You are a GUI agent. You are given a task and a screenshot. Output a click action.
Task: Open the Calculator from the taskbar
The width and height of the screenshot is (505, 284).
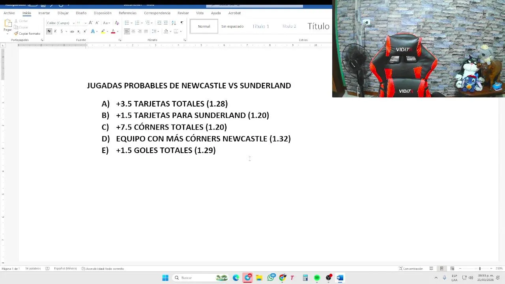pos(305,278)
